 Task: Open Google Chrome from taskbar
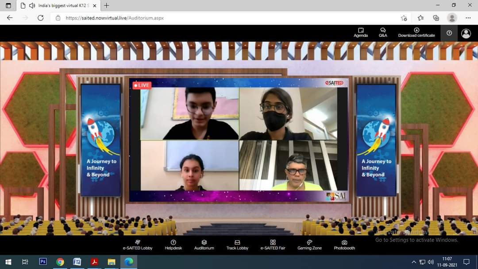coord(60,262)
